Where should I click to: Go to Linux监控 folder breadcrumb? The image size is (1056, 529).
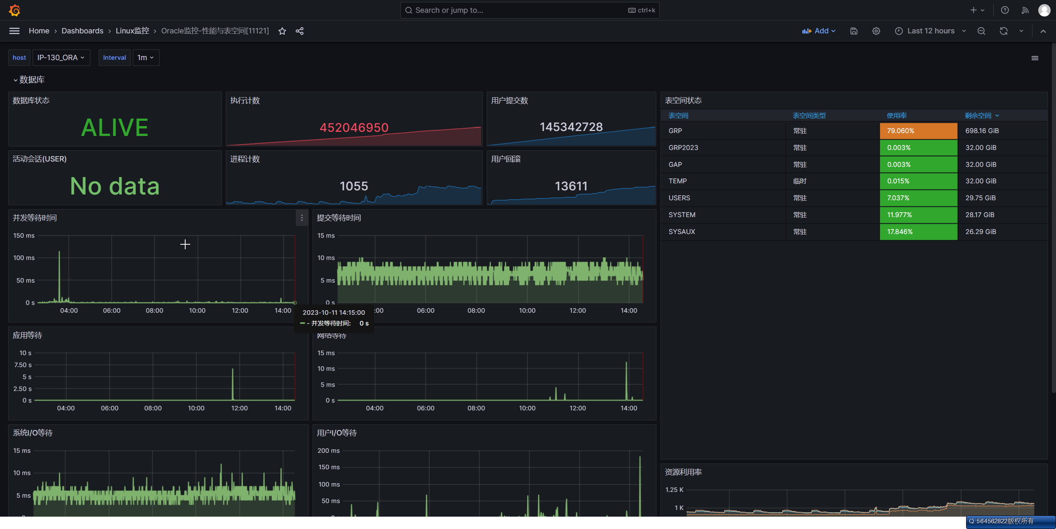click(132, 31)
